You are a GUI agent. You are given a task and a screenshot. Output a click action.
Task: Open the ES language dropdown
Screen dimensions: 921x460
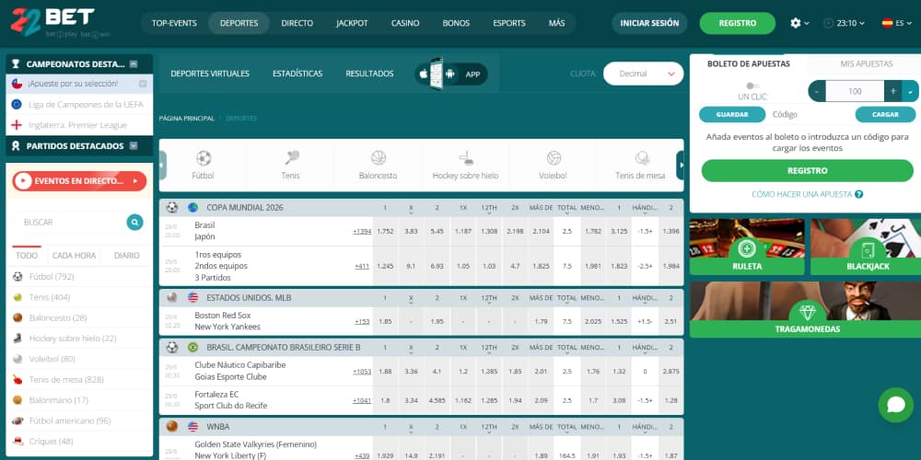896,24
